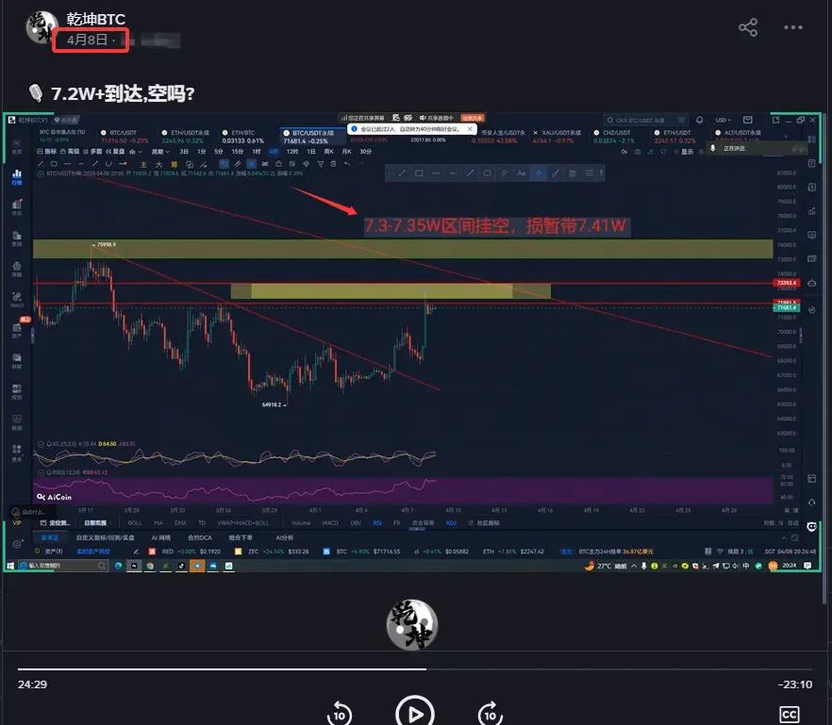The image size is (832, 725).
Task: Toggle closed captions with the CC button
Action: click(x=789, y=715)
